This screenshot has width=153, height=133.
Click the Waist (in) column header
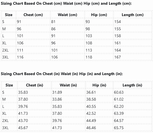click(68, 85)
